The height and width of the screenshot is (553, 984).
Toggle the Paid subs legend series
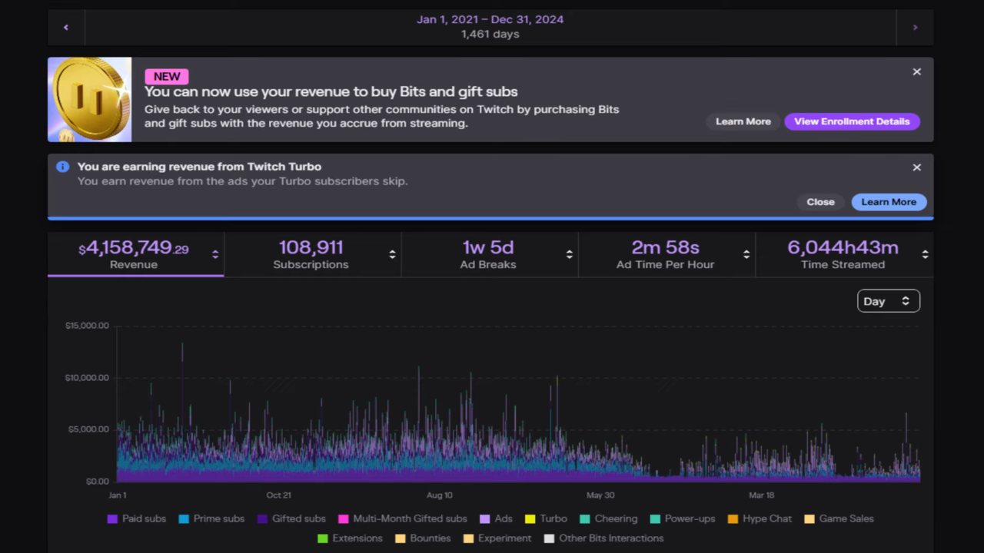137,518
